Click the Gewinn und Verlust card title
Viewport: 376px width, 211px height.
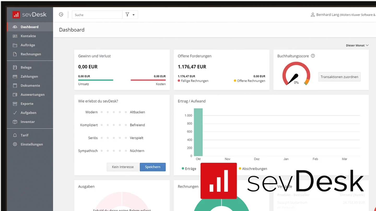click(x=95, y=56)
